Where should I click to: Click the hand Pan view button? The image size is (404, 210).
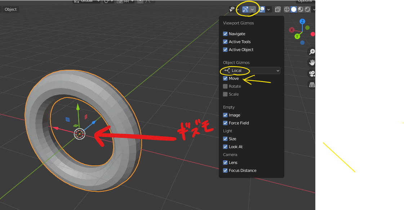click(x=312, y=63)
